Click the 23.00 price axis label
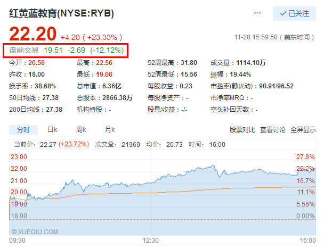332x248 pixels. pos(19,157)
